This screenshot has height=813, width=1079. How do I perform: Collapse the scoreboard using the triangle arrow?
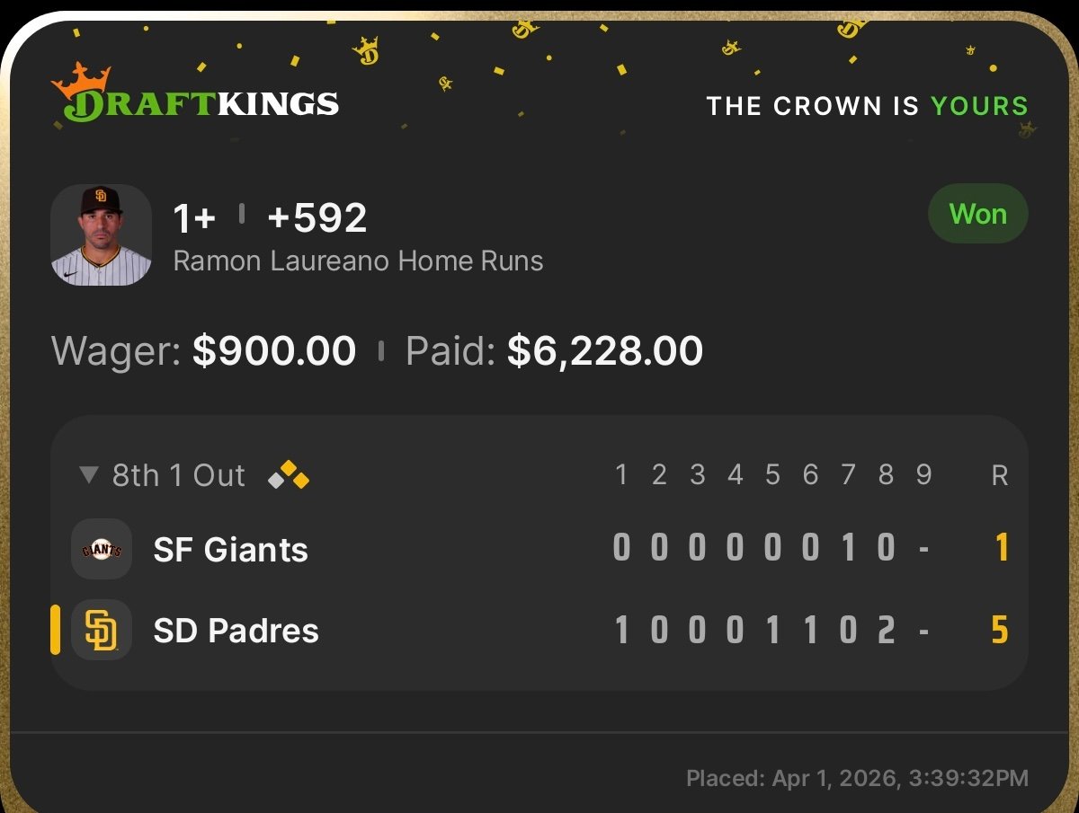(88, 474)
